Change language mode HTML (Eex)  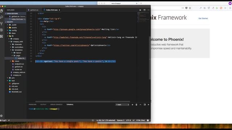pyautogui.click(x=141, y=120)
